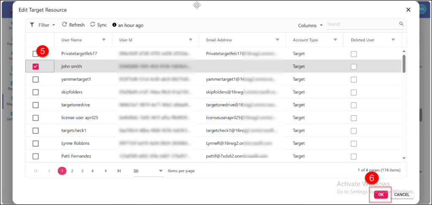Toggle Deleted User checkbox for targetonedrive
432x205 pixels.
tap(354, 105)
